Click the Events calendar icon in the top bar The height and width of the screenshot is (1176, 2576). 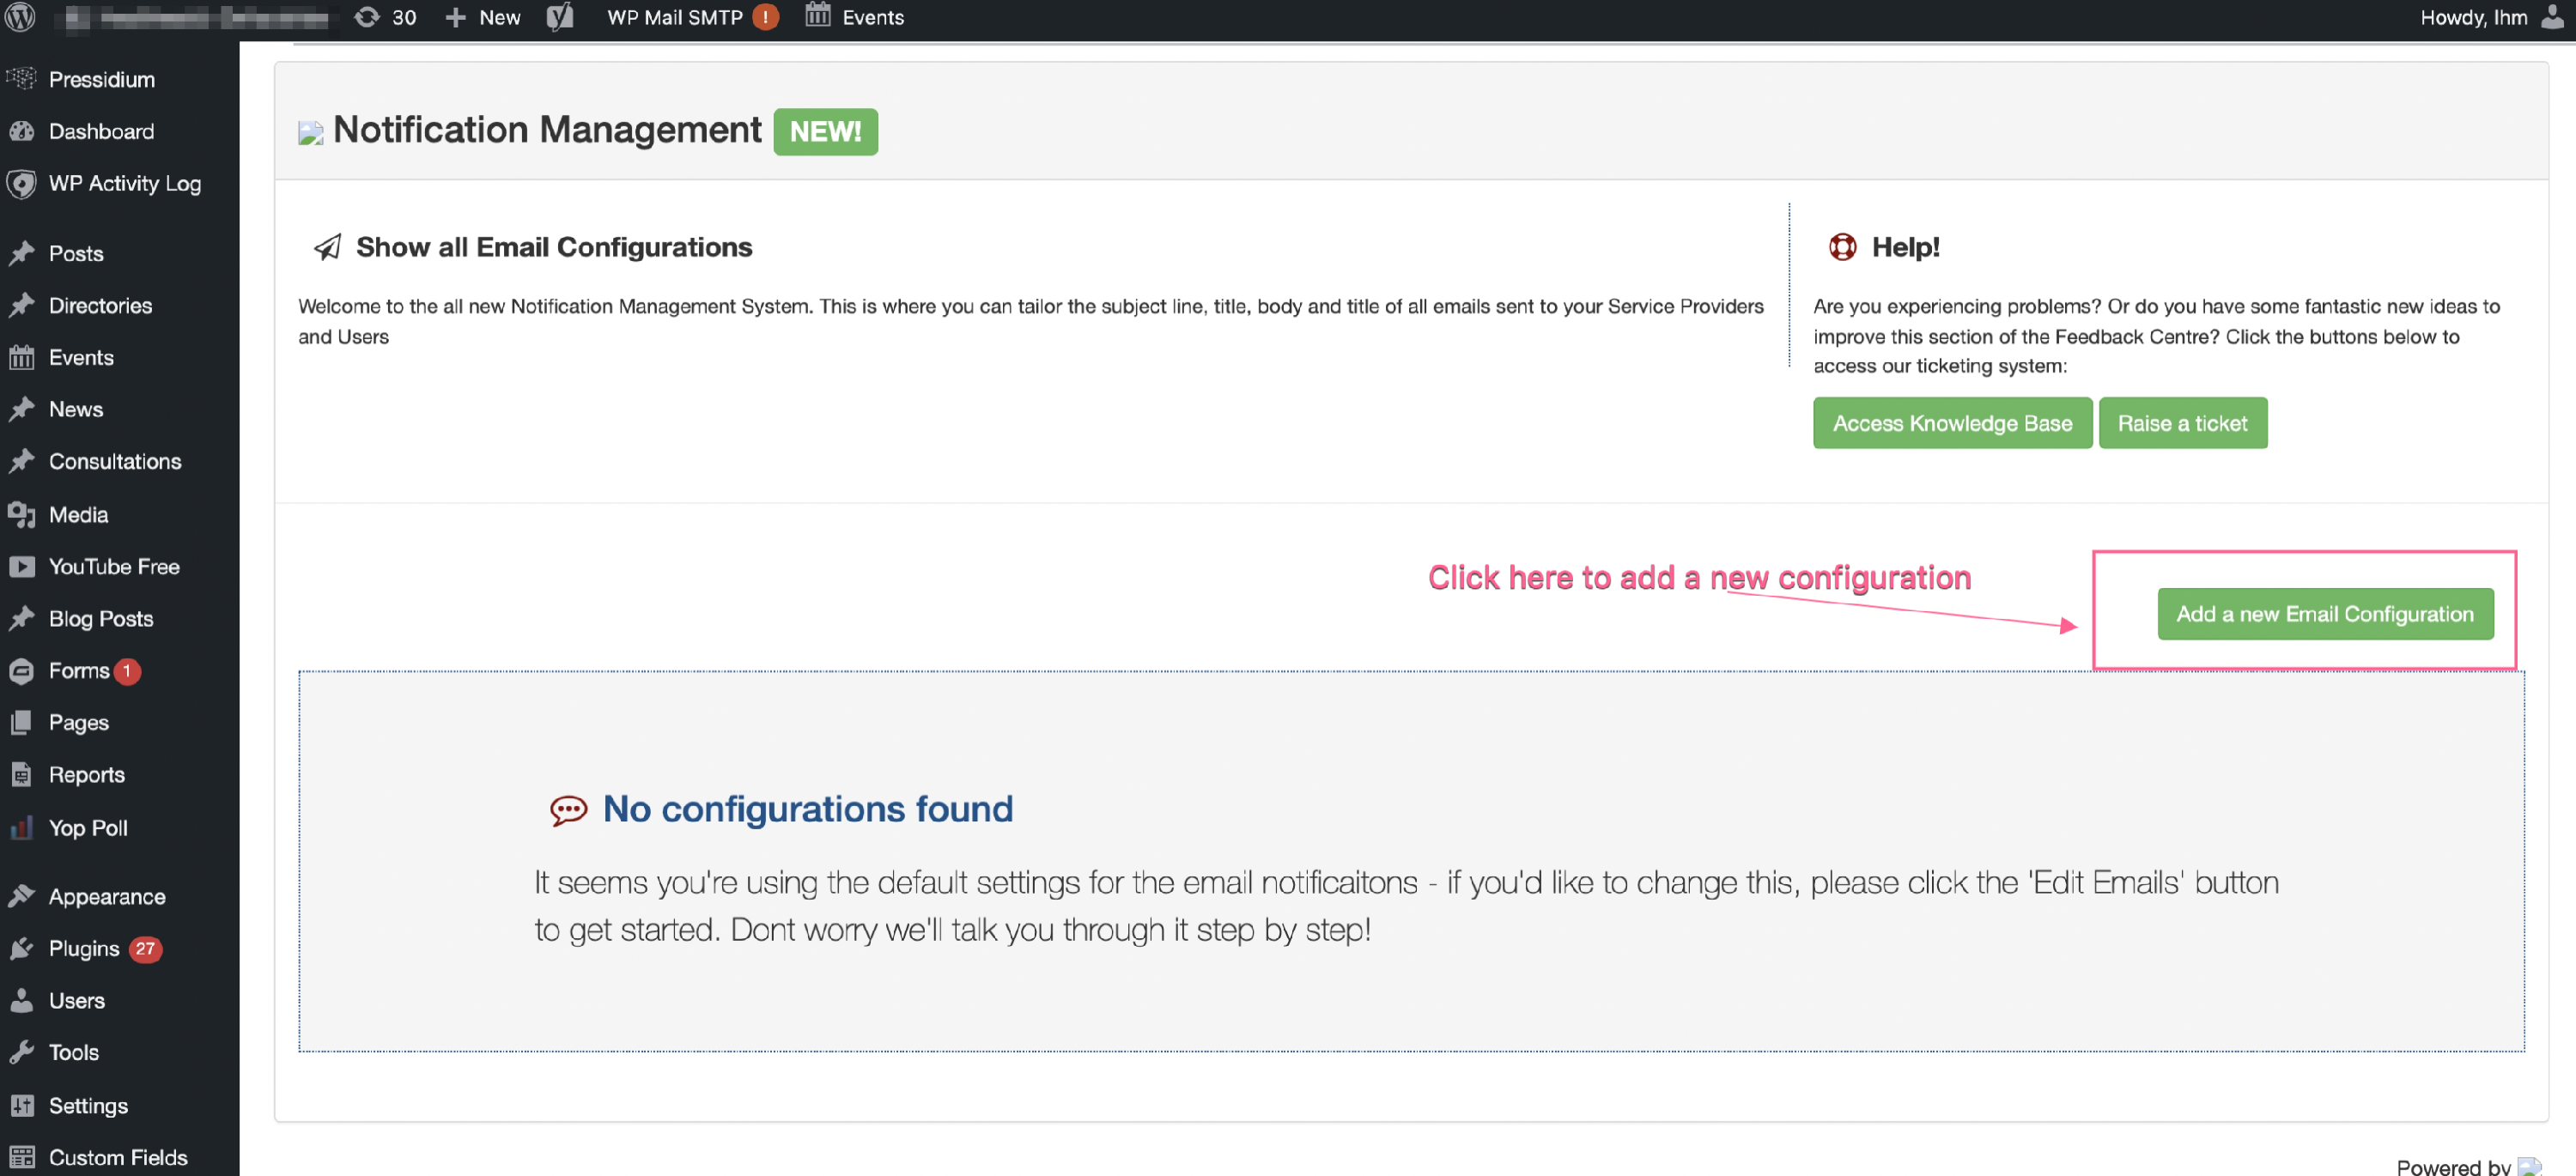pyautogui.click(x=818, y=15)
